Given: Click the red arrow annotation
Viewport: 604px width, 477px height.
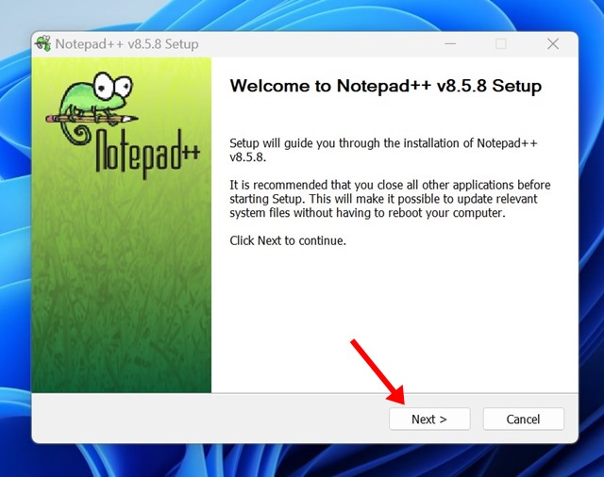Looking at the screenshot, I should coord(377,372).
